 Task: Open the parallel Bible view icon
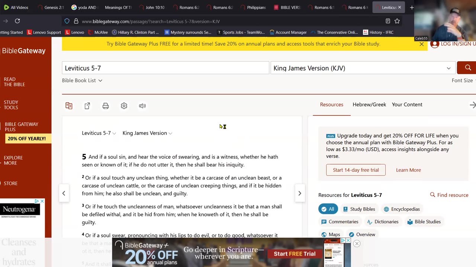(x=69, y=106)
